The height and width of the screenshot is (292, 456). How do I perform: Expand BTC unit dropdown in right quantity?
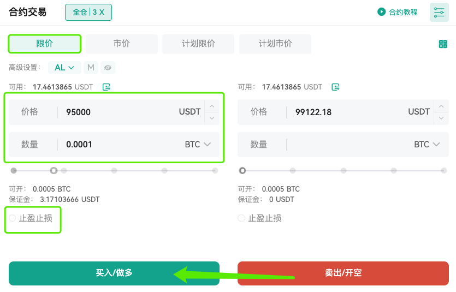coord(427,145)
